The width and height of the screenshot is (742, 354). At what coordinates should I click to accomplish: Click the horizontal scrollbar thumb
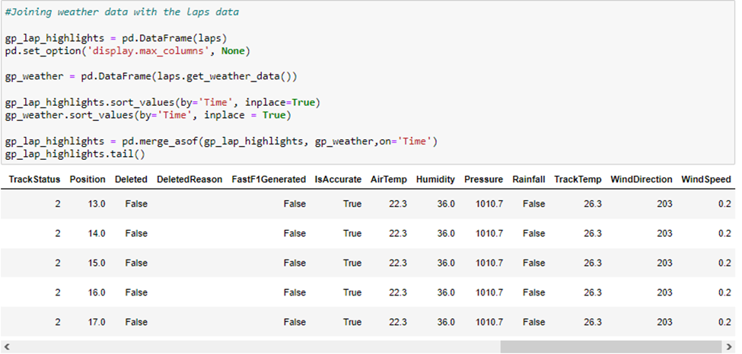610,346
